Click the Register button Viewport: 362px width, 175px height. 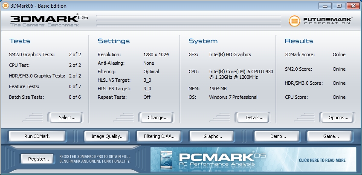click(37, 159)
